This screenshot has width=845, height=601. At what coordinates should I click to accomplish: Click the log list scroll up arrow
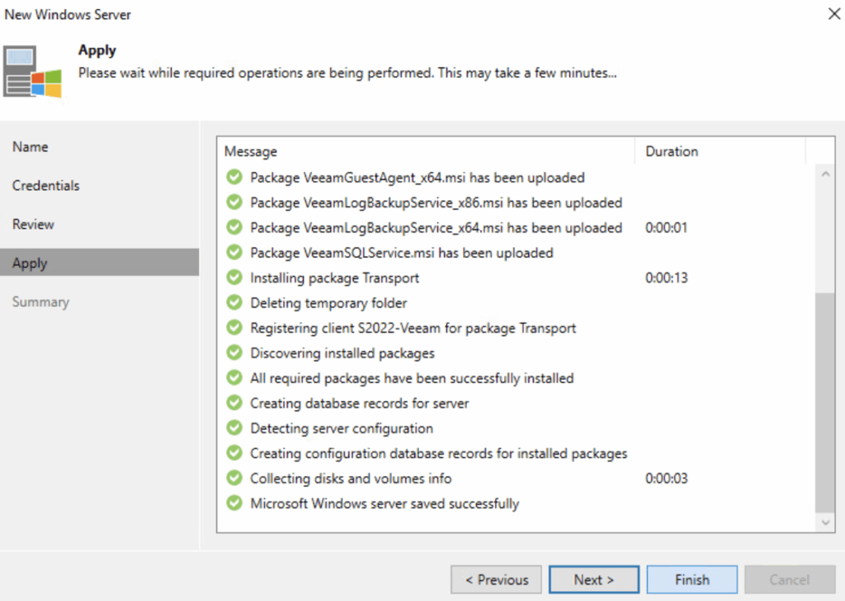[x=825, y=174]
